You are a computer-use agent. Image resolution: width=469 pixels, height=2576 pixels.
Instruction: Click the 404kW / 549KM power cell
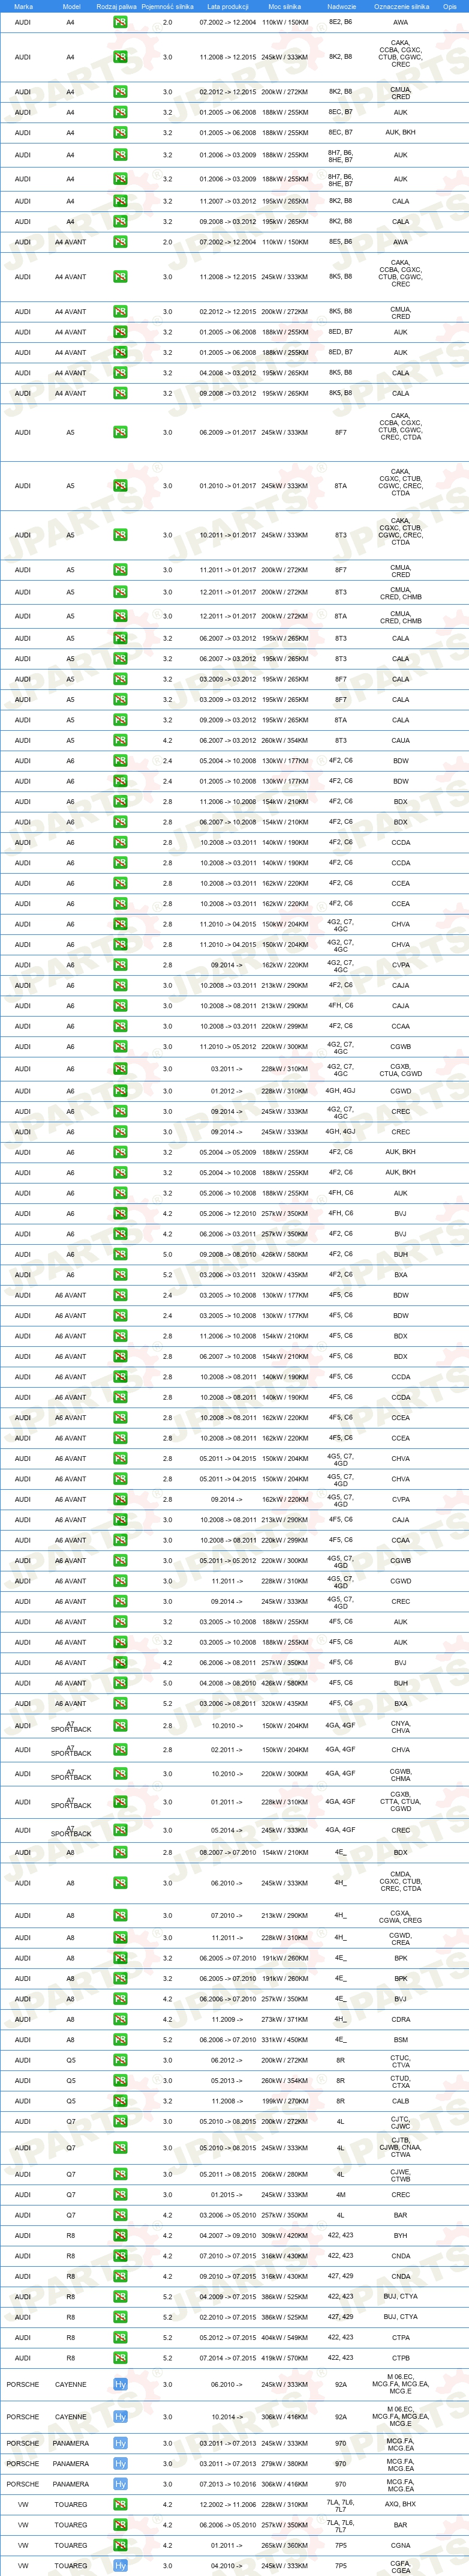[x=284, y=2338]
